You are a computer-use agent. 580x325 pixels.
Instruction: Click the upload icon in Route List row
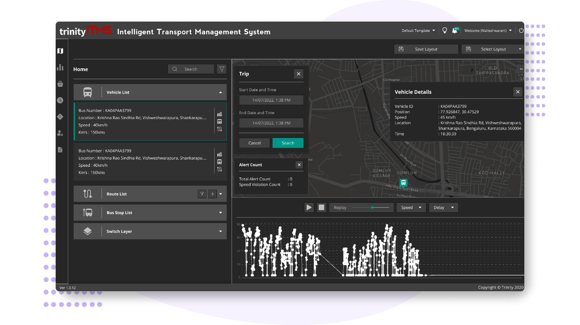point(202,194)
